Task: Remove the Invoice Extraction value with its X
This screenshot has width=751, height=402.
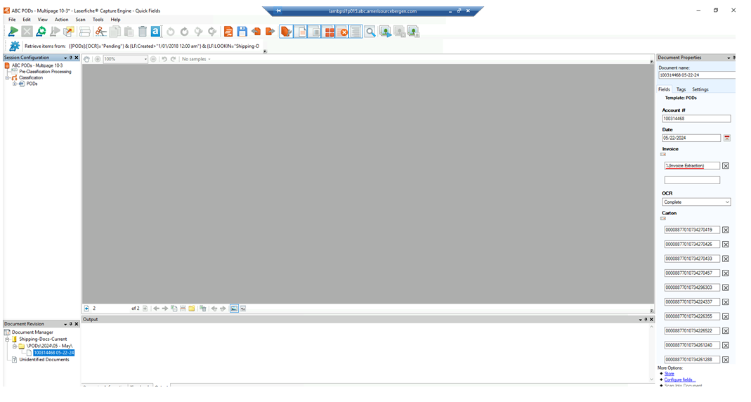Action: tap(726, 166)
